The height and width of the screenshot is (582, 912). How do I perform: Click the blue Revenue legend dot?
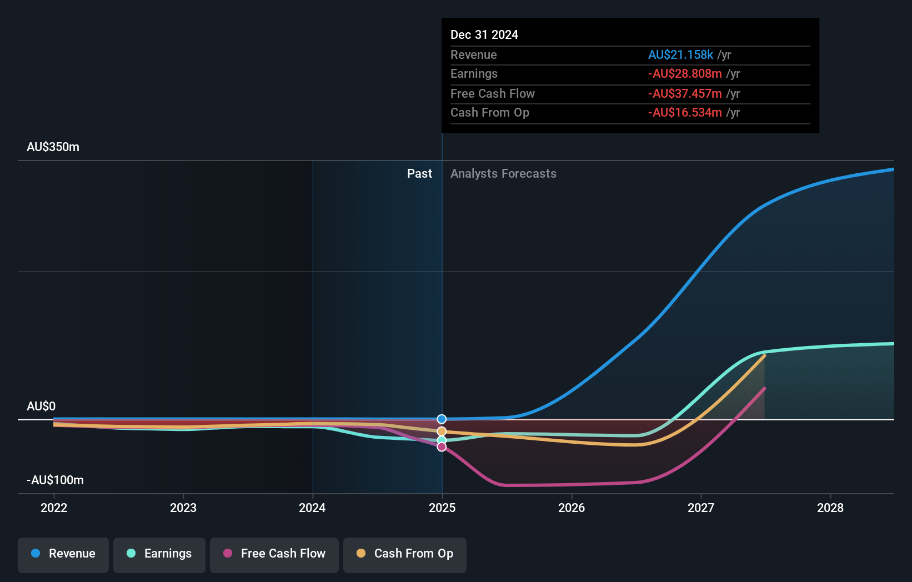pyautogui.click(x=36, y=553)
